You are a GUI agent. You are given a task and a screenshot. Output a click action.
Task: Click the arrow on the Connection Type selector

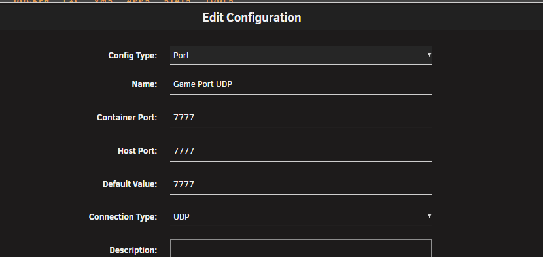(x=429, y=216)
